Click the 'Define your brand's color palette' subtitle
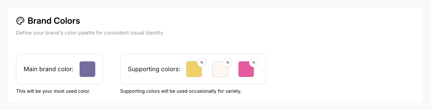 (x=89, y=33)
